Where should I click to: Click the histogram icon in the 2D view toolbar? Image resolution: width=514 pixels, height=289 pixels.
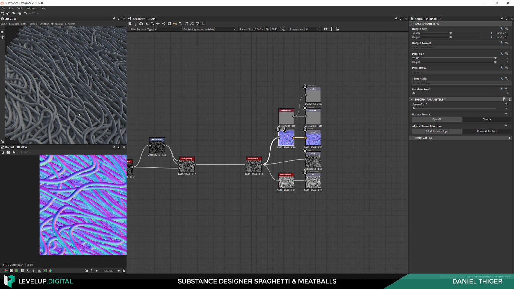39,271
